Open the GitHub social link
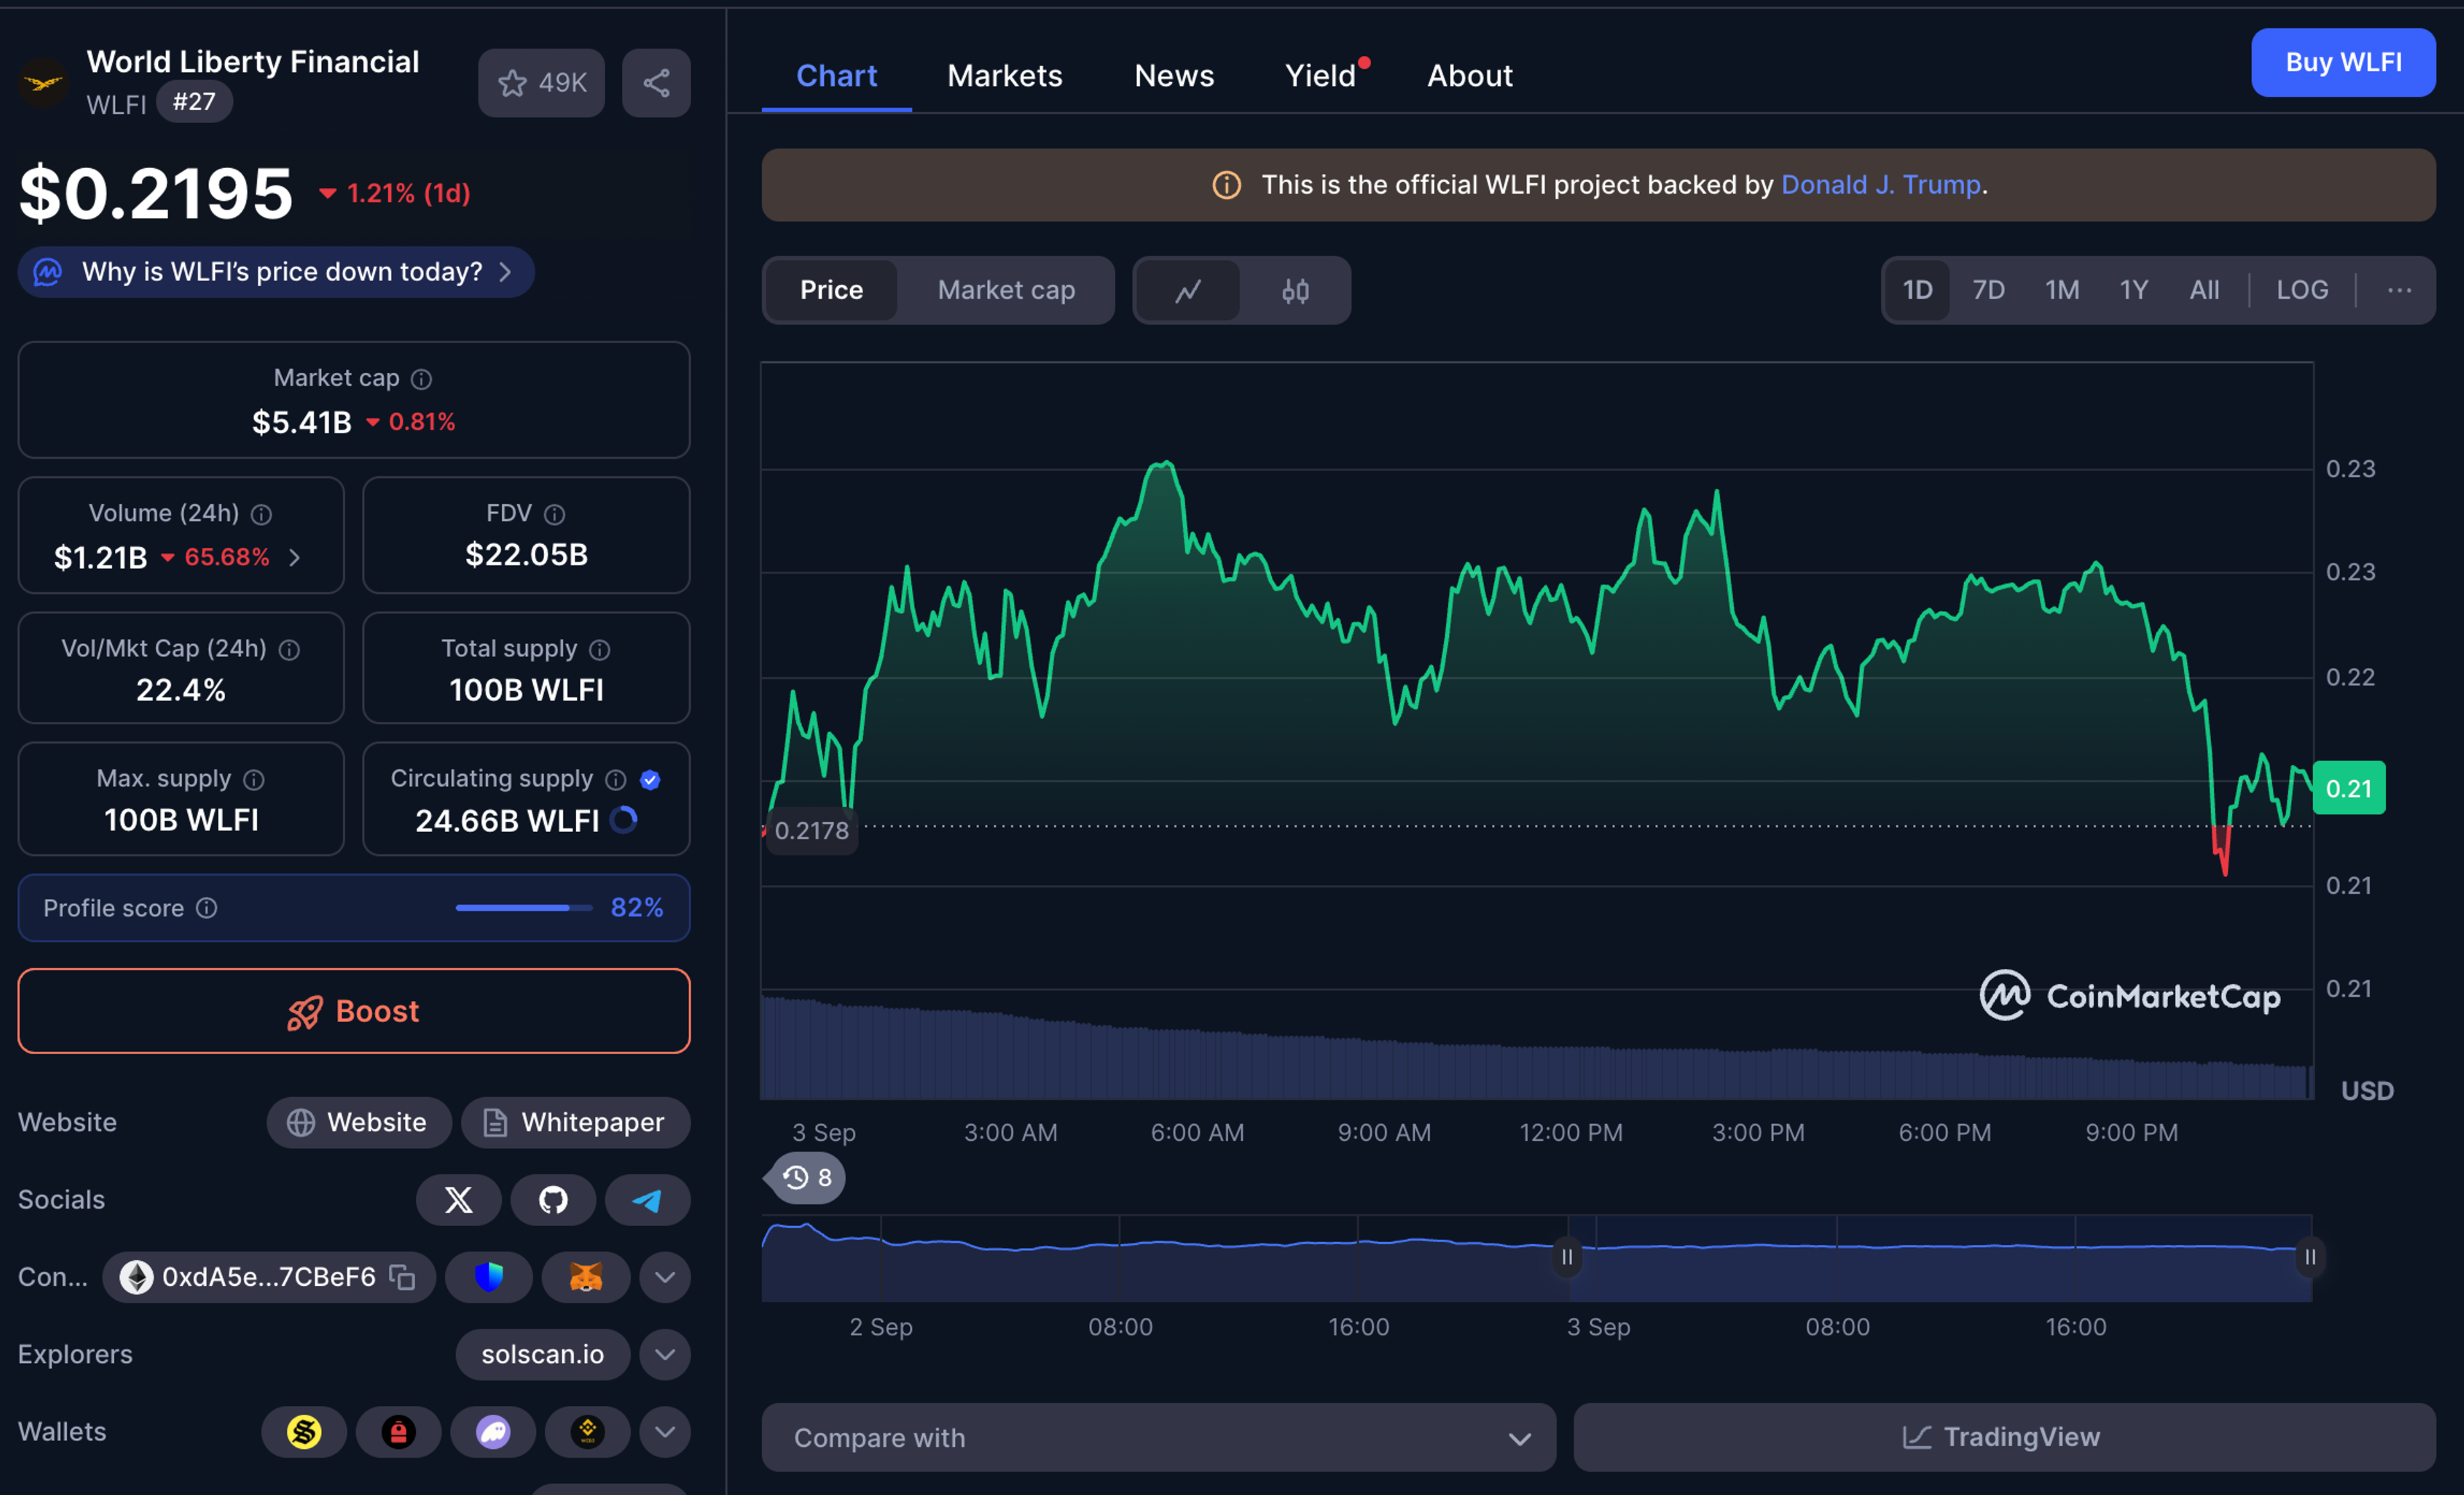The image size is (2464, 1495). click(x=553, y=1199)
